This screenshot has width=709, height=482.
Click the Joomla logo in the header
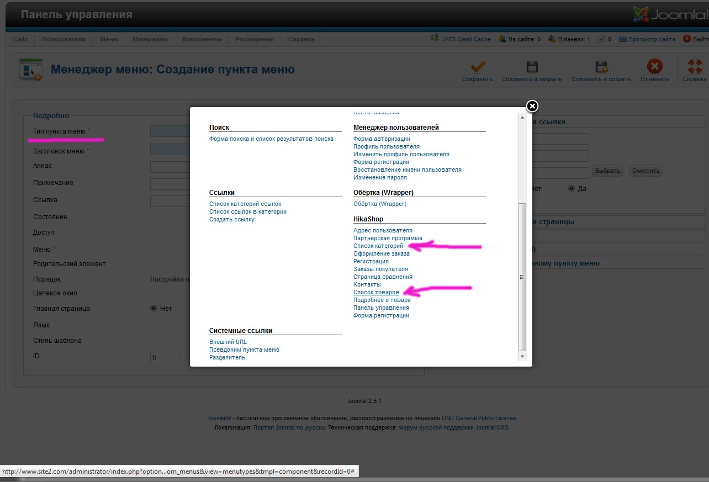coord(670,14)
